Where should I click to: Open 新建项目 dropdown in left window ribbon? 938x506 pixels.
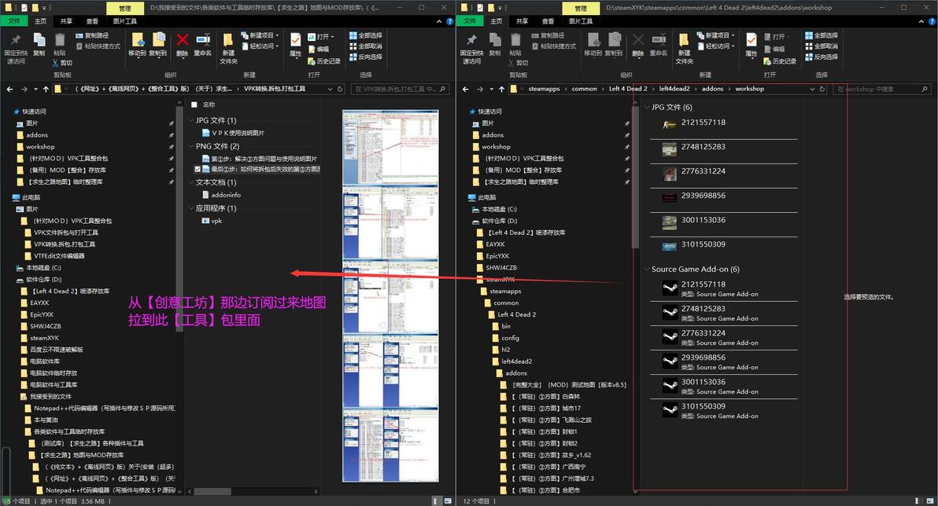click(x=260, y=36)
